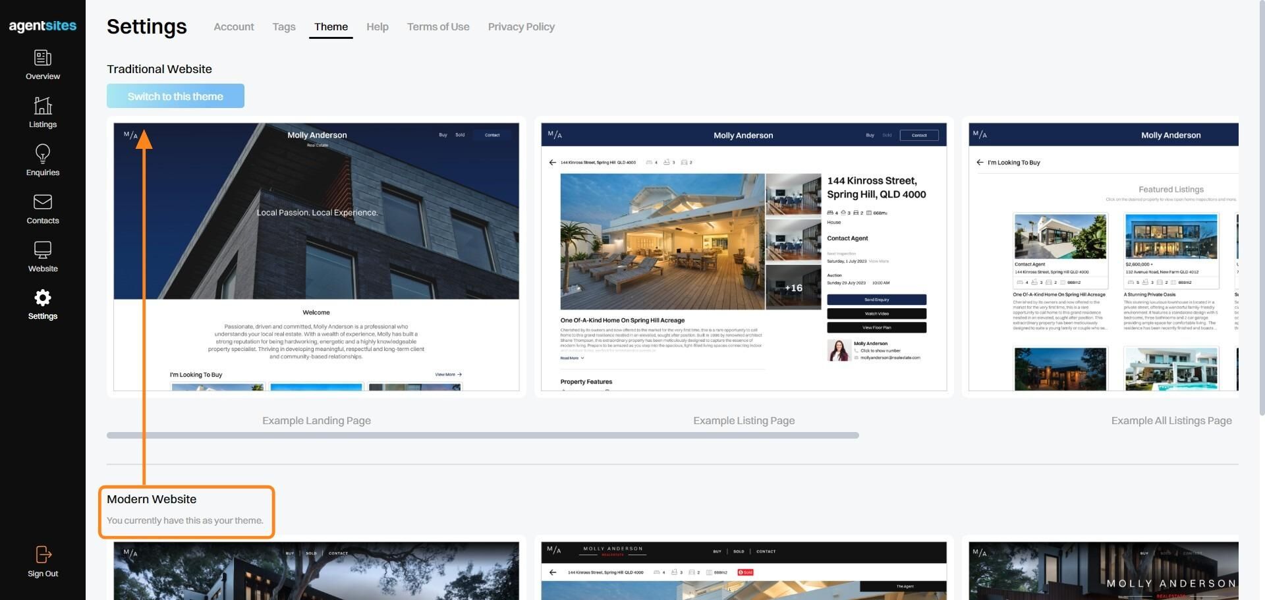Open Contacts envelope icon
Screen dimensions: 1265x600
(43, 202)
